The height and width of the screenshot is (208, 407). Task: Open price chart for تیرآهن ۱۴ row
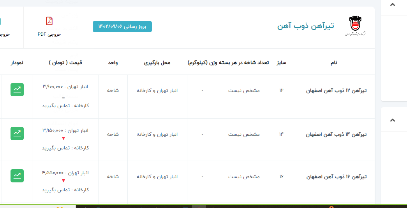pos(17,133)
